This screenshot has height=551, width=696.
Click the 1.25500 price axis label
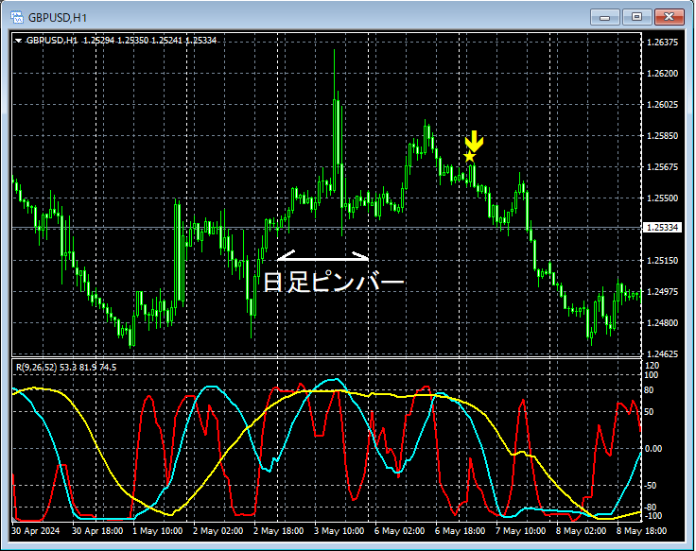point(662,198)
